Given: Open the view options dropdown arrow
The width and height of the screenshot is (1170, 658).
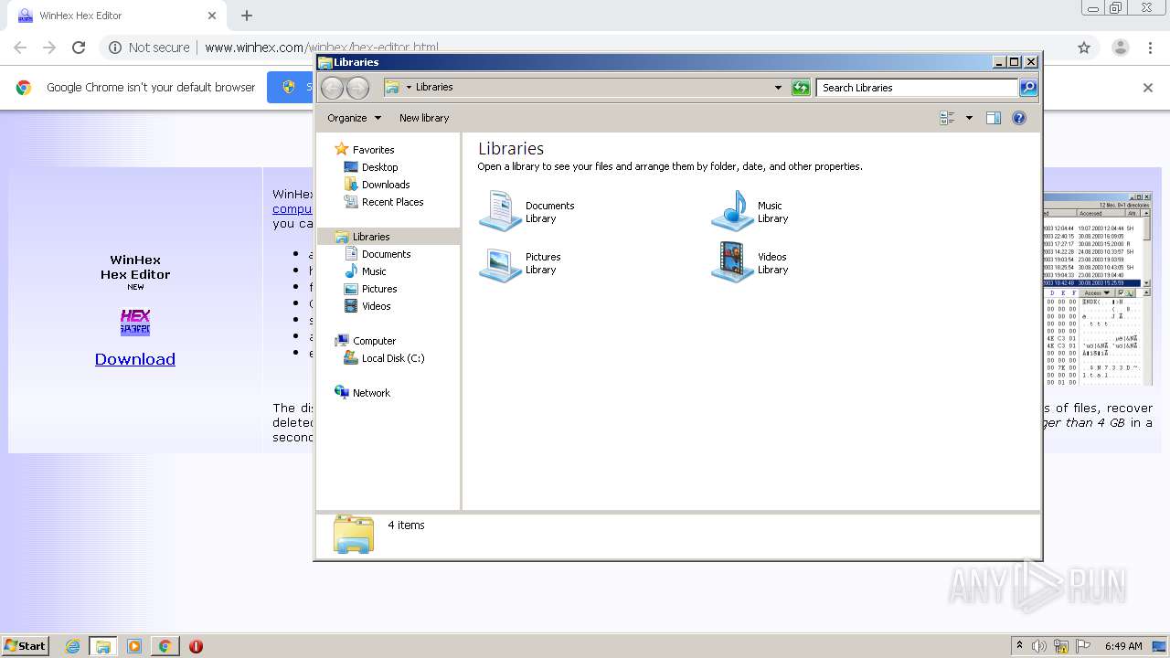Looking at the screenshot, I should point(969,118).
